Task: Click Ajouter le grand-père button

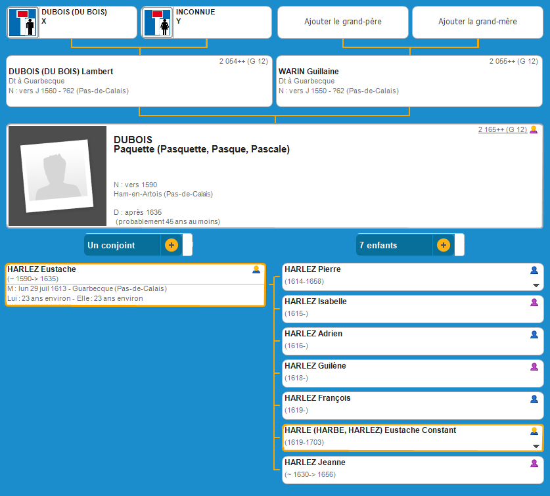Action: click(x=343, y=22)
